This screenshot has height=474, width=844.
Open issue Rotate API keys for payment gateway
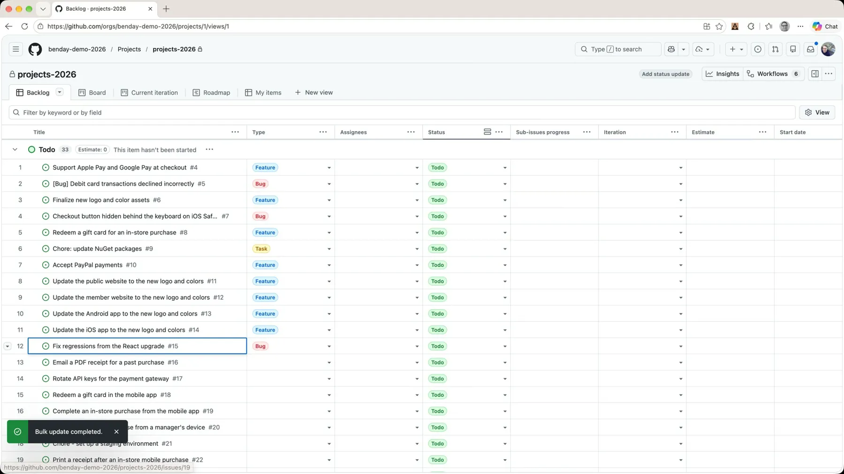111,378
